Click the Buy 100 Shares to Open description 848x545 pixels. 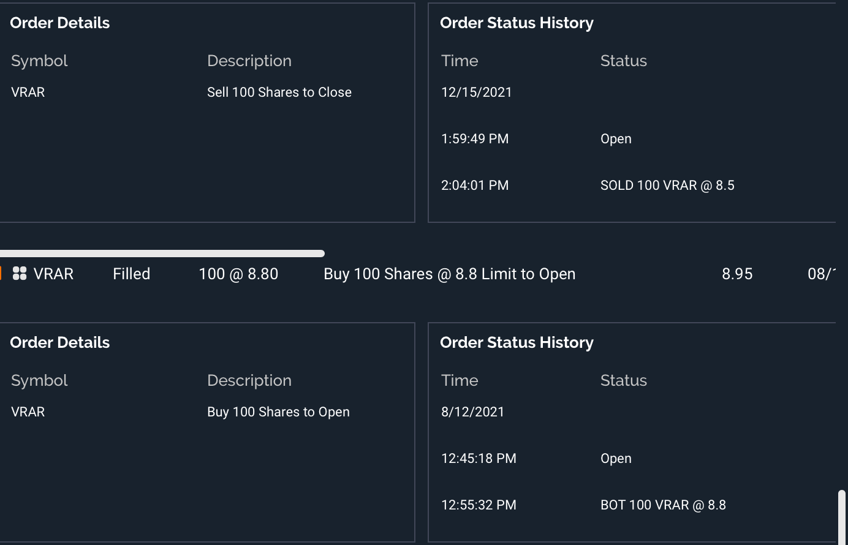tap(278, 412)
